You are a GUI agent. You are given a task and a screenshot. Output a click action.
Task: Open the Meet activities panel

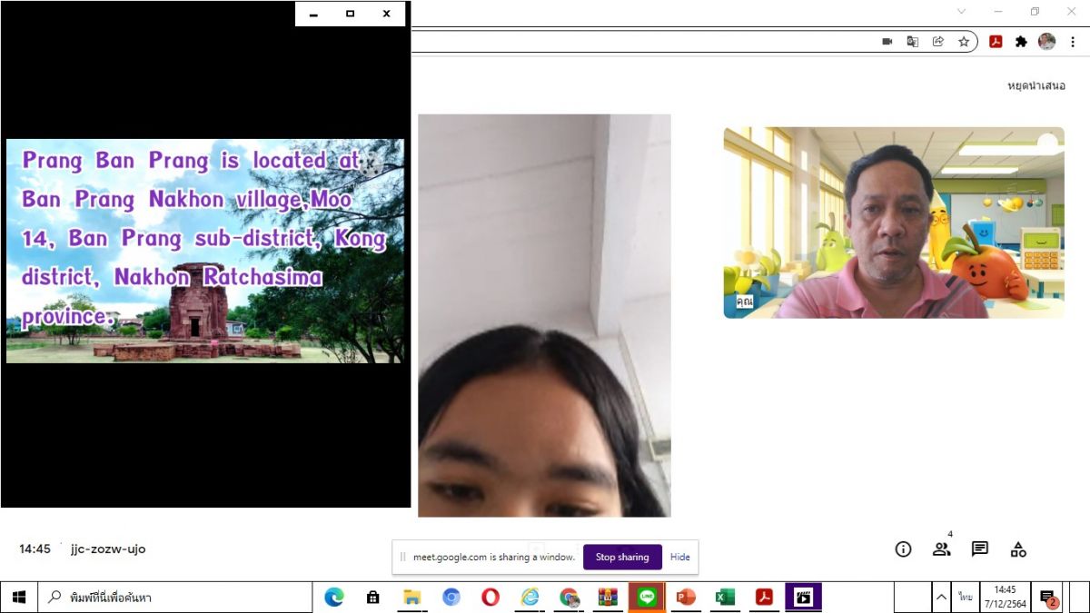[1018, 549]
